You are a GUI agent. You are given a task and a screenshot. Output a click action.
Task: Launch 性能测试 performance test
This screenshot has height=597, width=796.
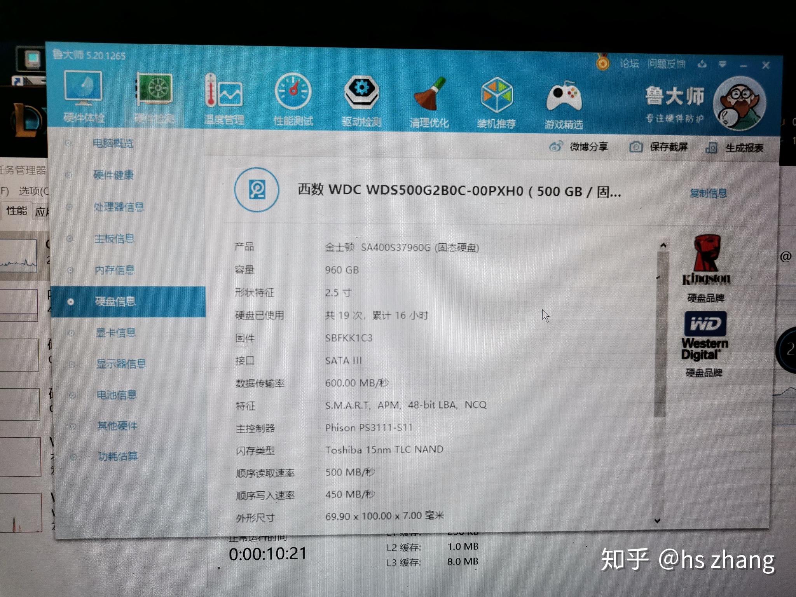tap(293, 100)
